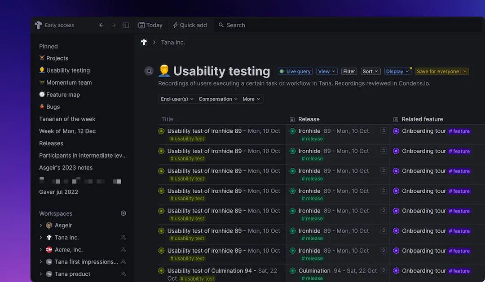
Task: Open Tanarian of the week
Action: (x=67, y=119)
